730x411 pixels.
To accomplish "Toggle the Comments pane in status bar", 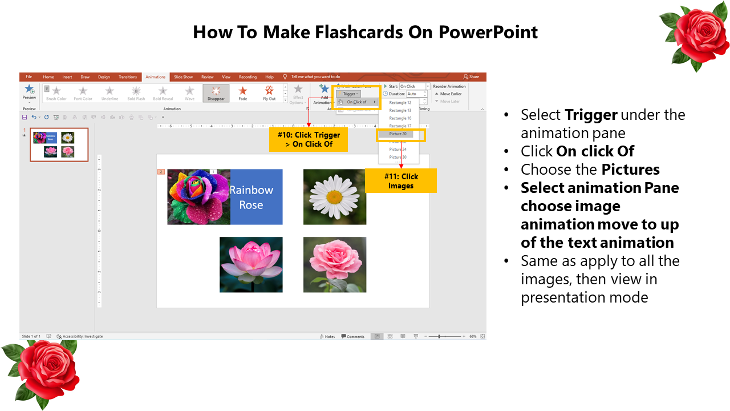I will pyautogui.click(x=353, y=336).
